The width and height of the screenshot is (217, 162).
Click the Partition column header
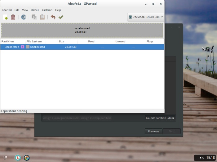coord(13,41)
